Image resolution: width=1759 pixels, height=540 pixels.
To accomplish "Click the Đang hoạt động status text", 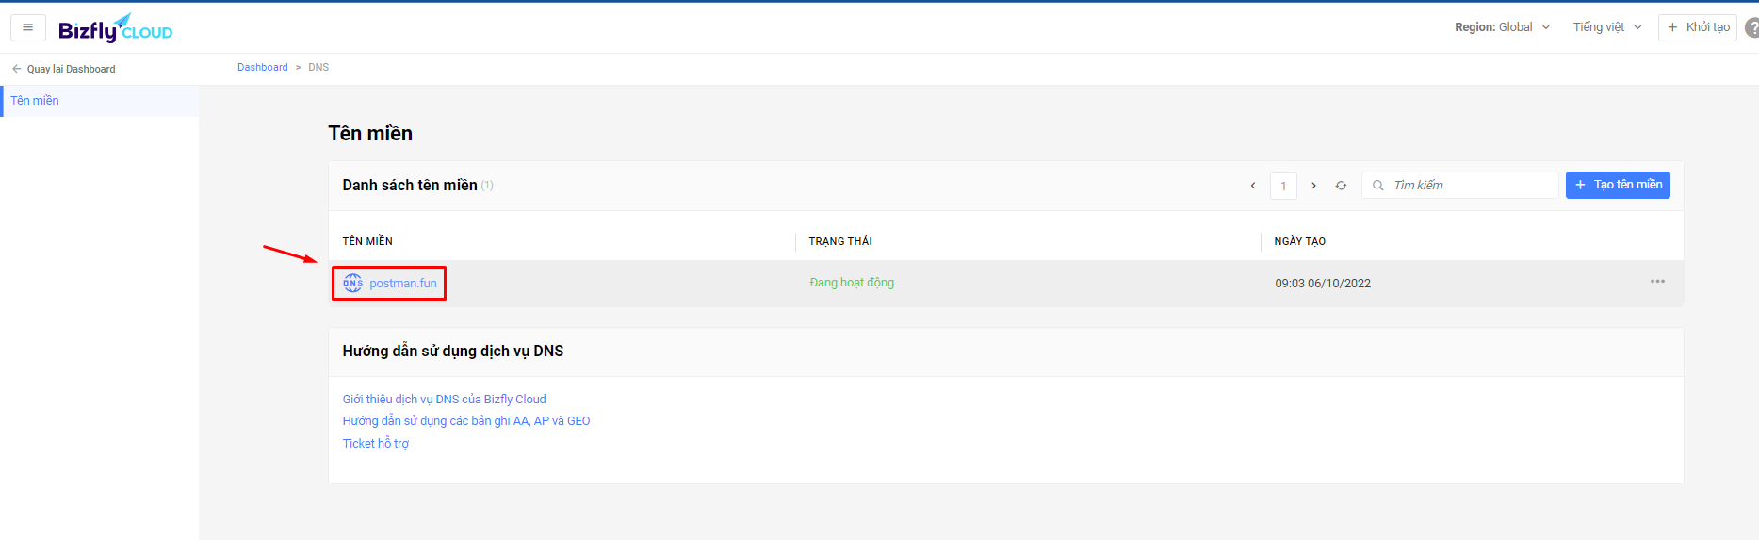I will pyautogui.click(x=852, y=283).
